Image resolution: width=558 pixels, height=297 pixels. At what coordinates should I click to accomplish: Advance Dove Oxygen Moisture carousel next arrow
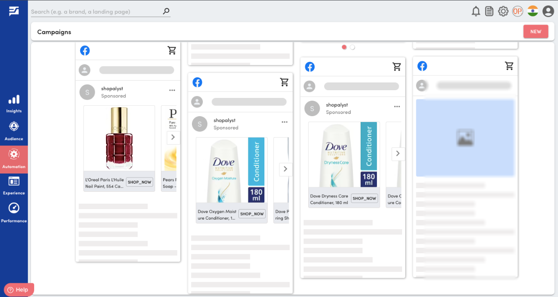click(285, 169)
